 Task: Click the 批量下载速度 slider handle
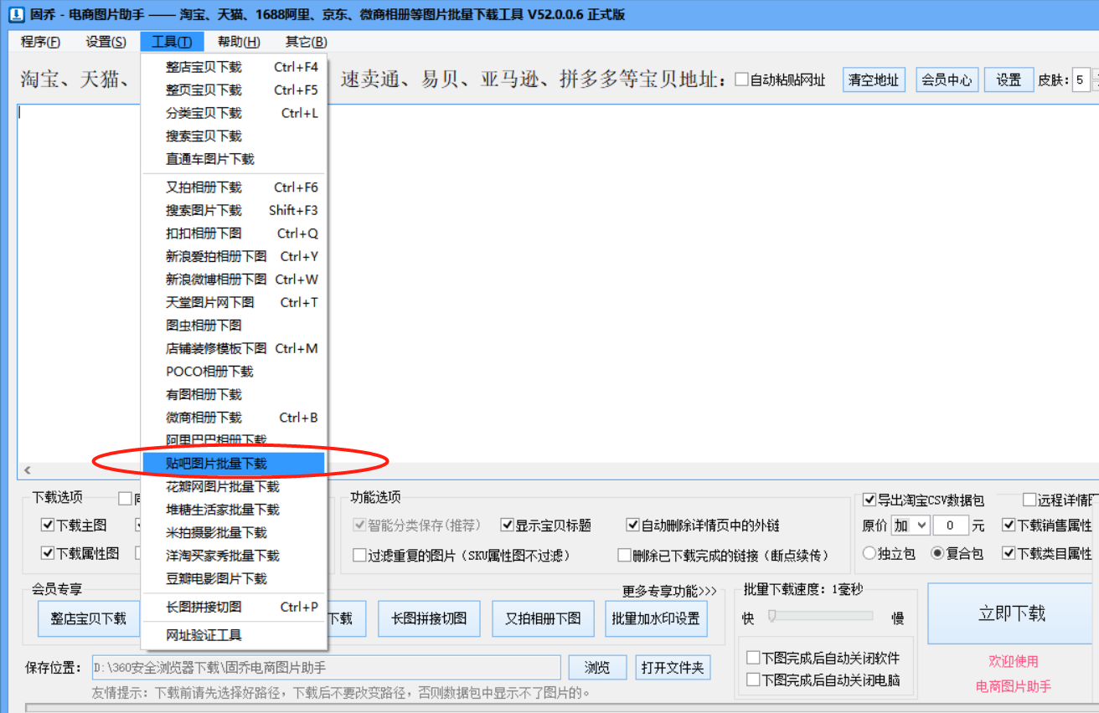click(x=772, y=617)
